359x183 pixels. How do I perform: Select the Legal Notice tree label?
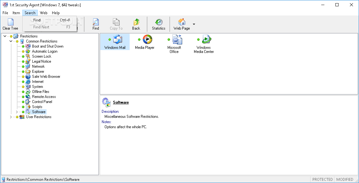(42, 61)
